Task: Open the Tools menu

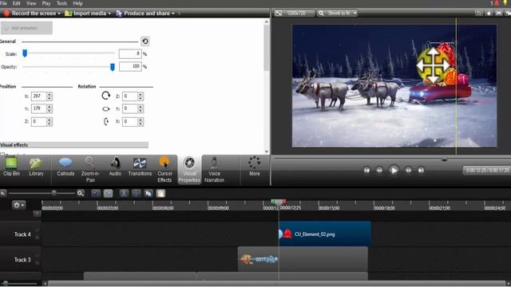Action: click(x=61, y=3)
